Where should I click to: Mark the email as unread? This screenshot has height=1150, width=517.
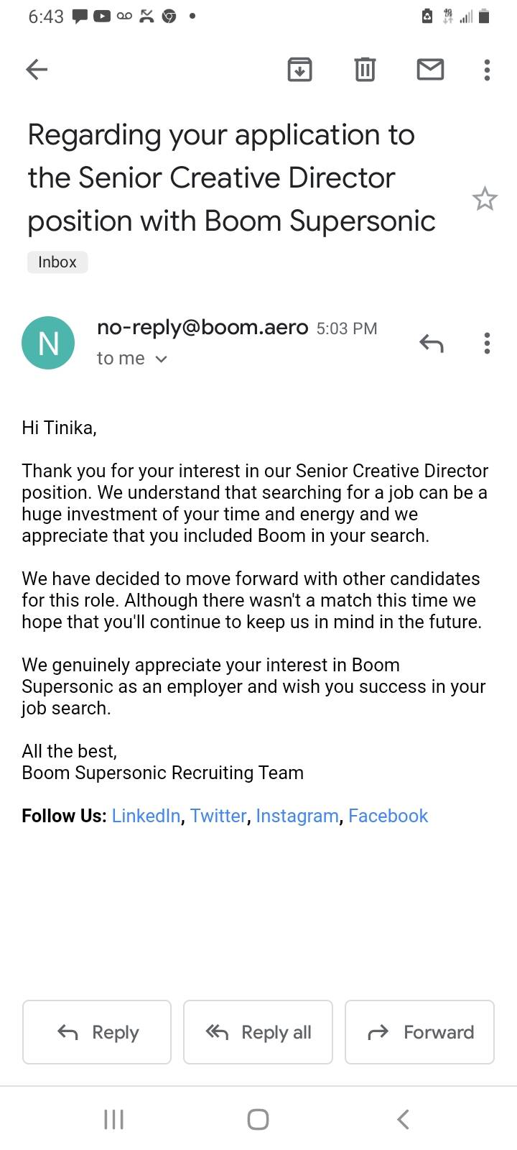pyautogui.click(x=430, y=69)
